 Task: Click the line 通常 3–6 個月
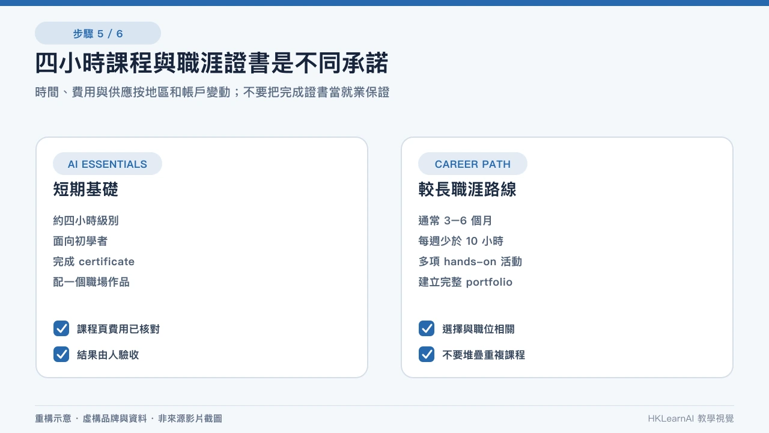coord(455,221)
